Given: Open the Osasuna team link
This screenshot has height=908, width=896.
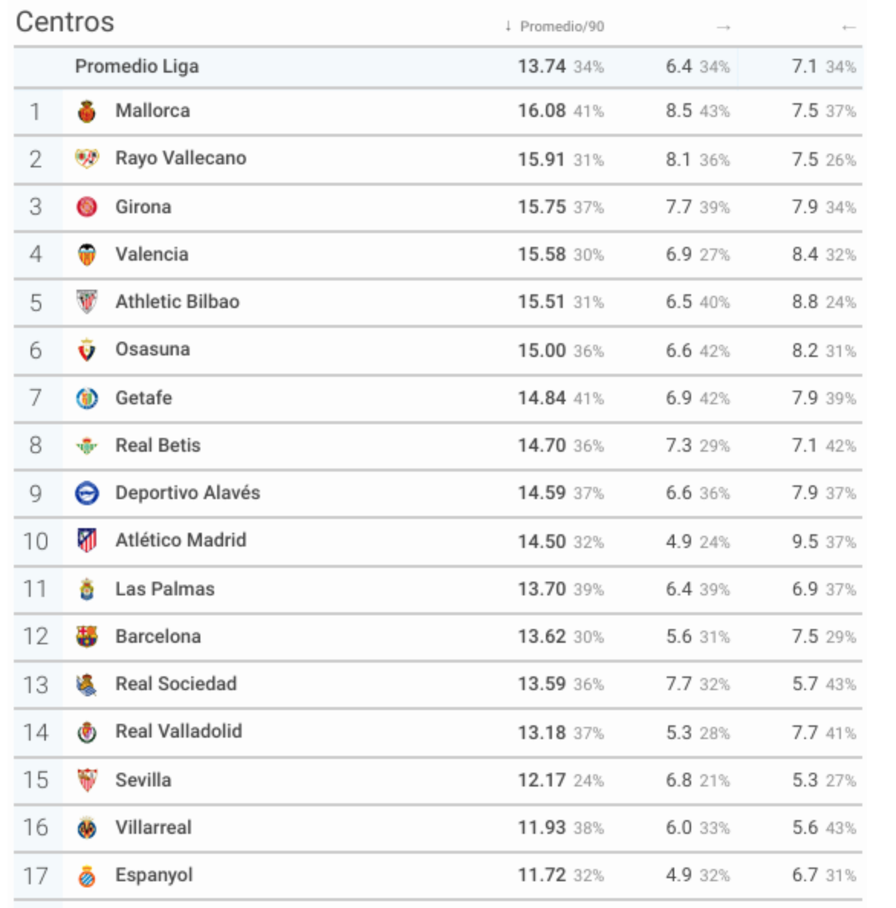Looking at the screenshot, I should pyautogui.click(x=152, y=349).
